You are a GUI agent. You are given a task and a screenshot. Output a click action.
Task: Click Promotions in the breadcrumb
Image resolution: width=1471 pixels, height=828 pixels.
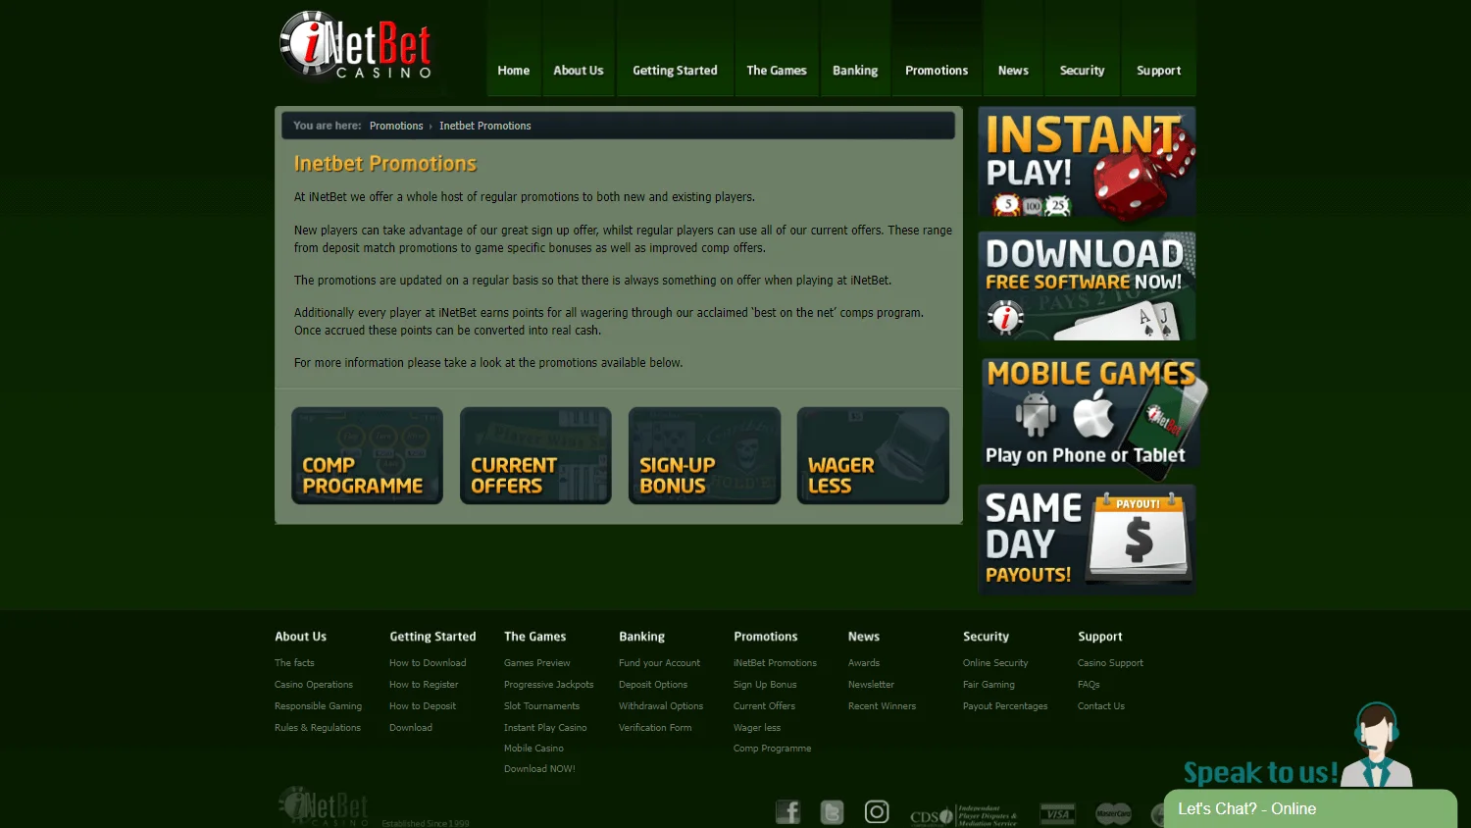point(396,126)
